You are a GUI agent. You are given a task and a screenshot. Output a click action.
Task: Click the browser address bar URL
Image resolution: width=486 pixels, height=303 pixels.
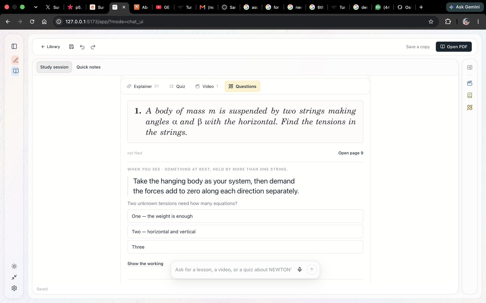[x=104, y=22]
